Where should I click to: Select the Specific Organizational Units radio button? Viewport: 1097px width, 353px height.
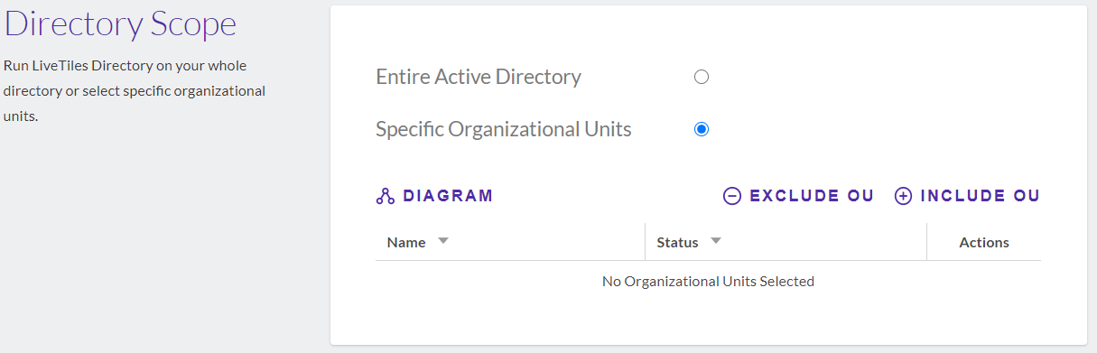coord(702,129)
